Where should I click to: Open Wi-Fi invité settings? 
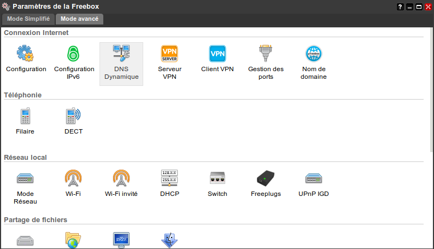pyautogui.click(x=121, y=178)
